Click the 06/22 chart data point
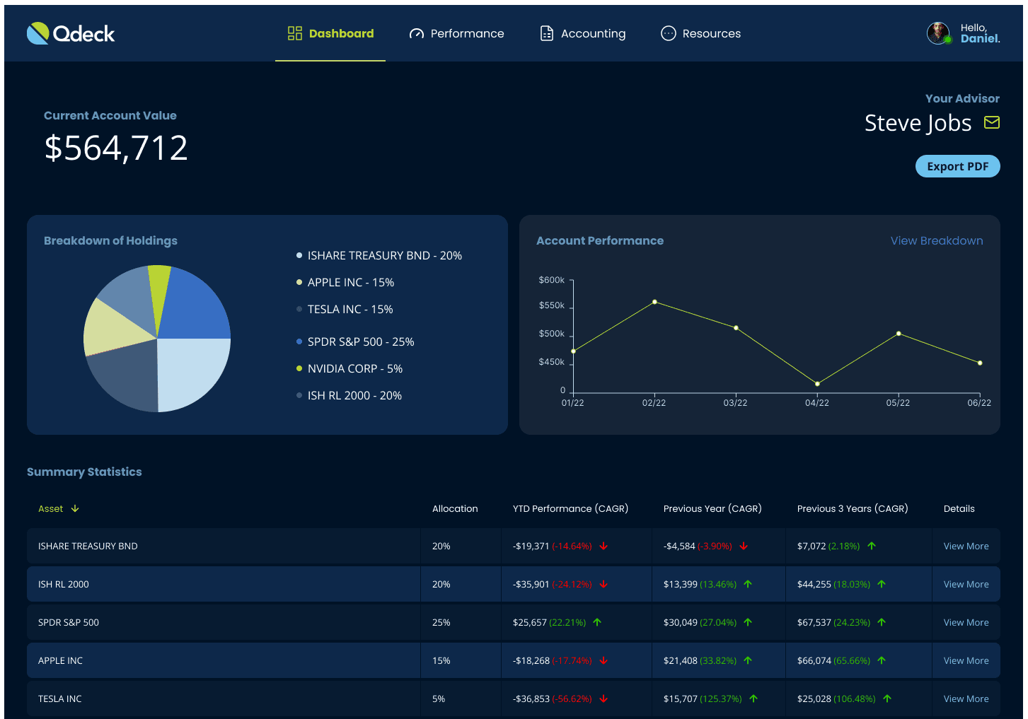 coord(980,363)
